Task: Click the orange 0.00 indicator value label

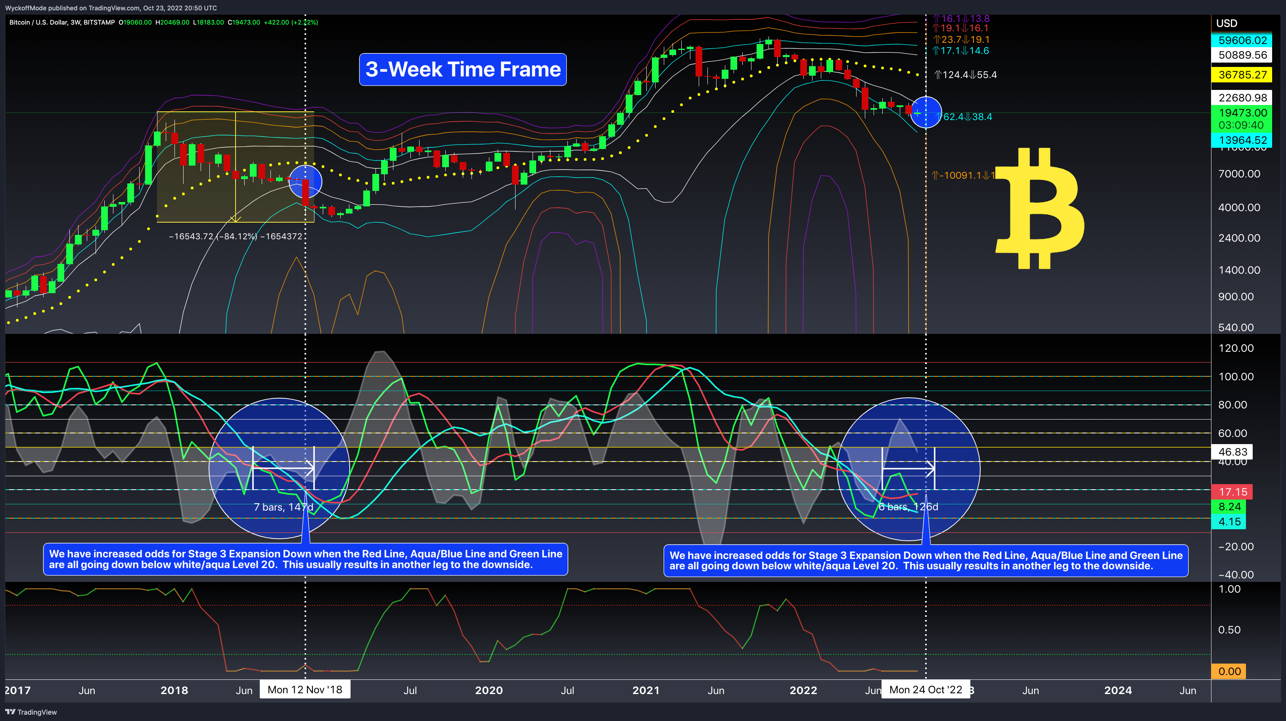Action: coord(1229,671)
